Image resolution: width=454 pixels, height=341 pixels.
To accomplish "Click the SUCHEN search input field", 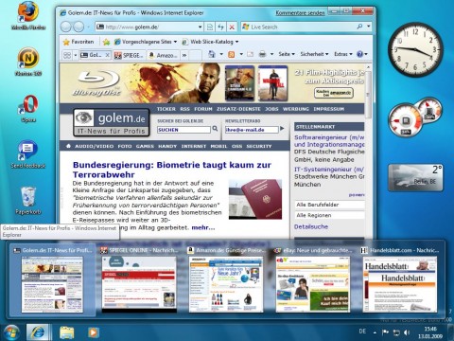I will 183,130.
